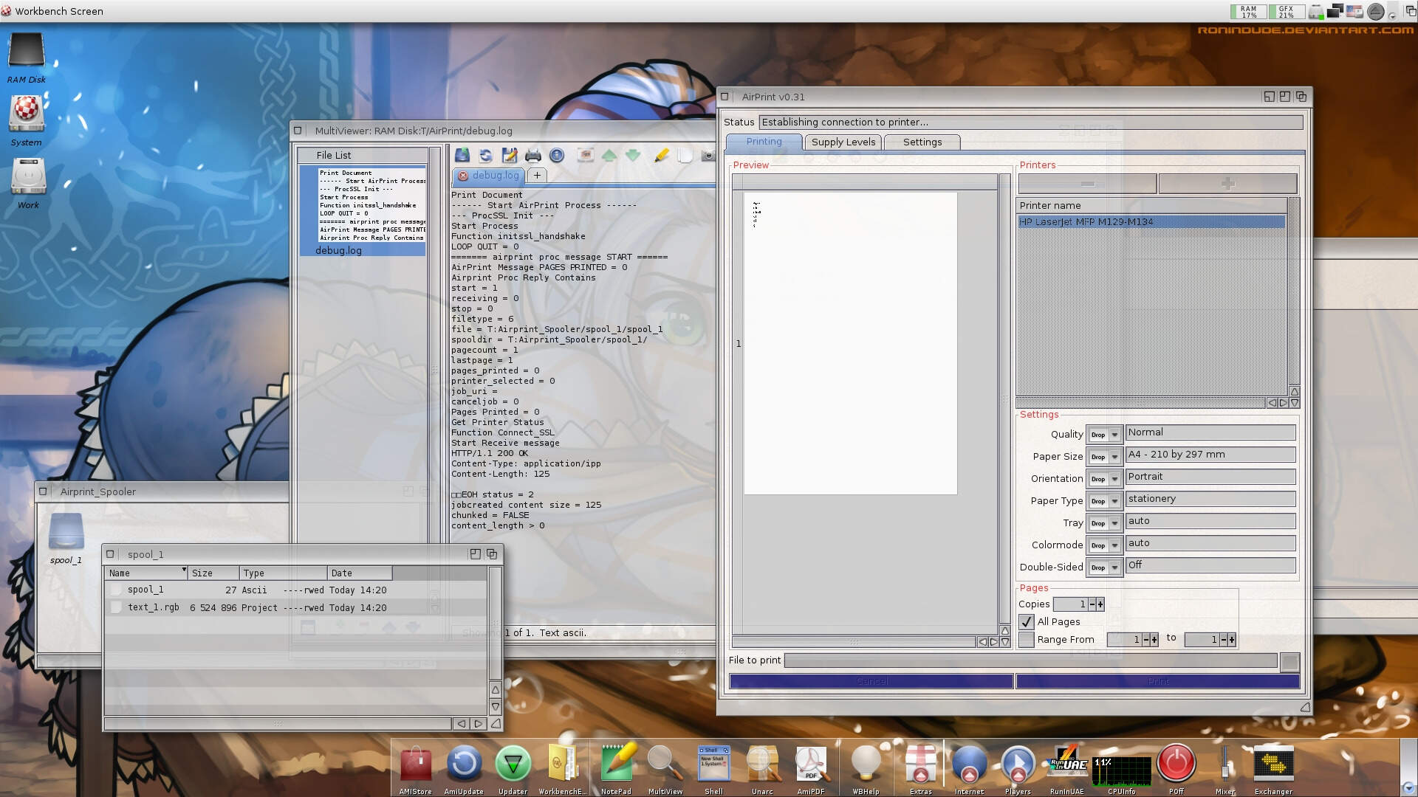Click the eye picture icon in MultiViewer toolbar
Screen dimensions: 1418x797
tap(586, 155)
